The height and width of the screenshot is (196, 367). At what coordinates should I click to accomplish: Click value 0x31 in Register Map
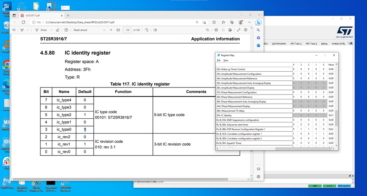(x=331, y=115)
